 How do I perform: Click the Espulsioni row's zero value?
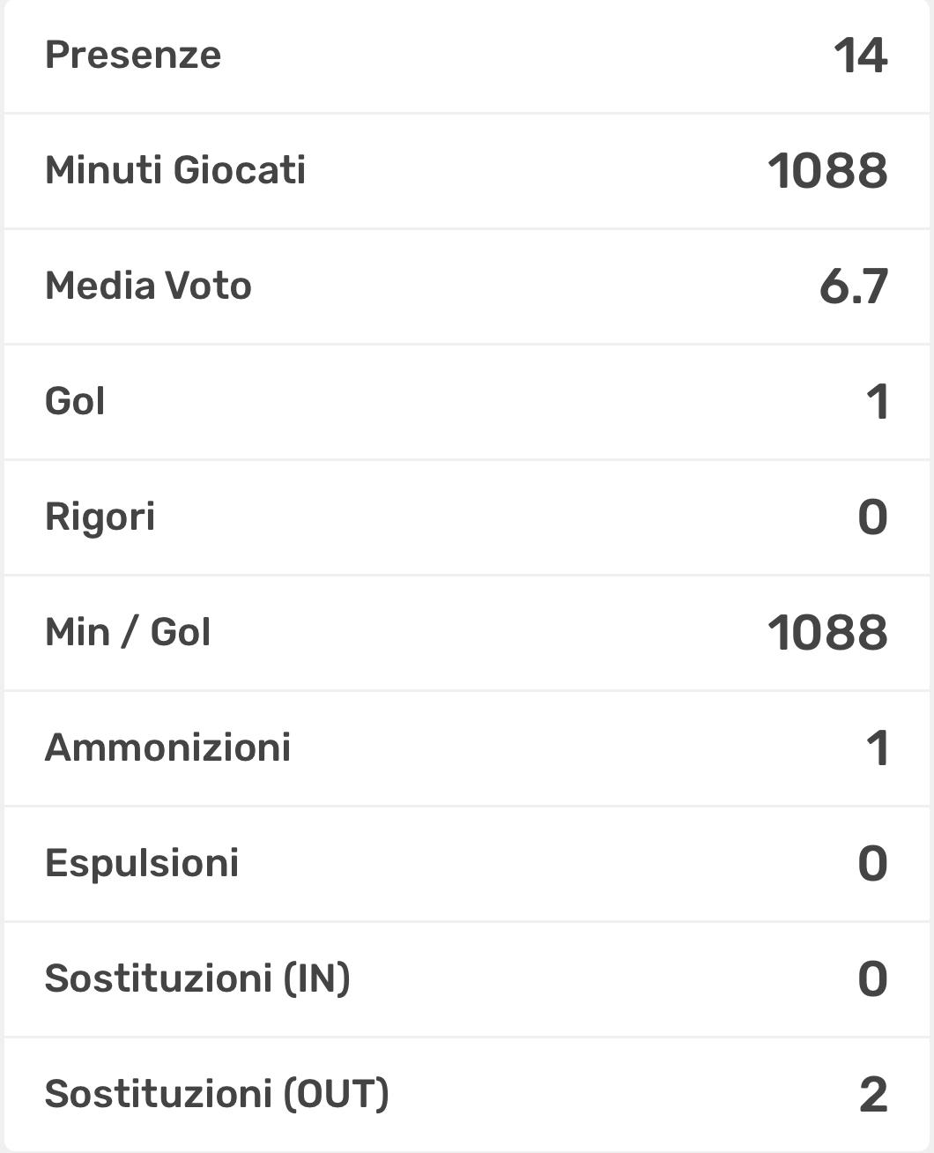(x=872, y=864)
